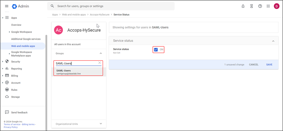Collapse the Service status panel
This screenshot has width=283, height=131.
point(273,41)
